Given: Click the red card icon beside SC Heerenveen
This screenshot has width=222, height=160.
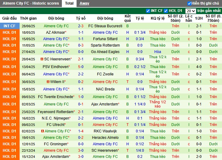Looking at the screenshot, I should [42, 59].
